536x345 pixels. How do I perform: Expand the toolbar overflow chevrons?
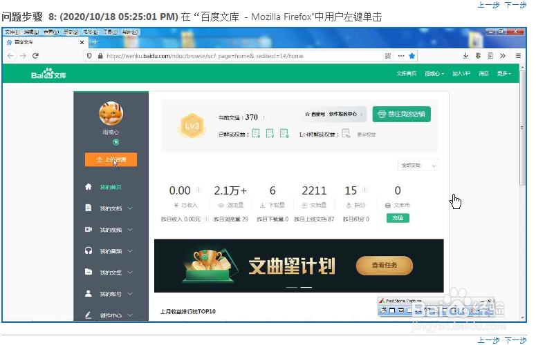coord(503,56)
